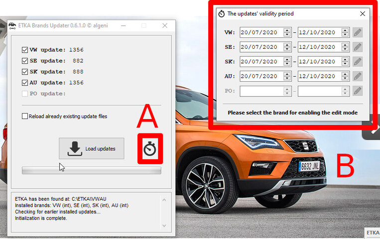This screenshot has height=239, width=380.
Task: Click the ETKA Brands Updater car title icon
Action: [12, 26]
